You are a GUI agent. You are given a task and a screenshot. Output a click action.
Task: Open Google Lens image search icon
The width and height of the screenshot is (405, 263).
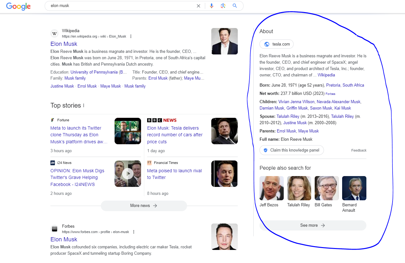pos(223,6)
